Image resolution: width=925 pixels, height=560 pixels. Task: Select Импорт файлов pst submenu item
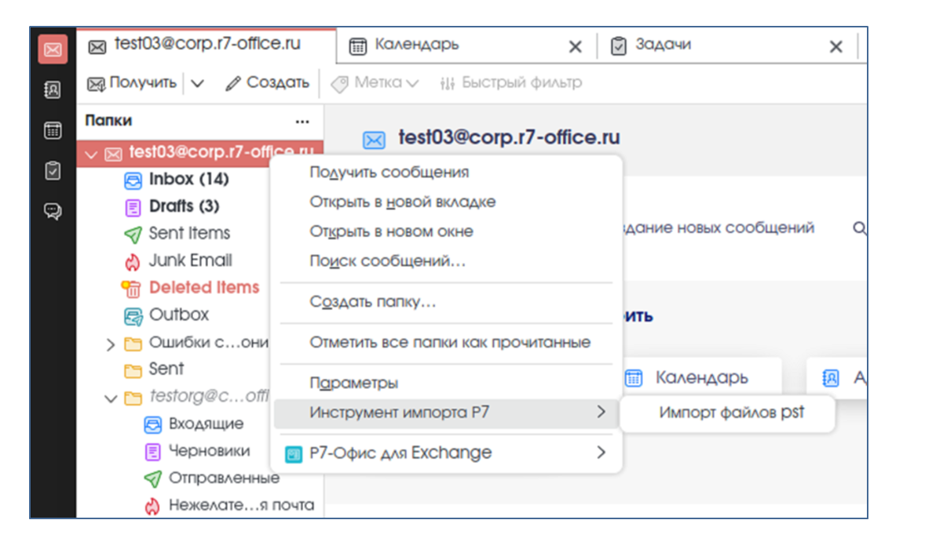tap(731, 413)
